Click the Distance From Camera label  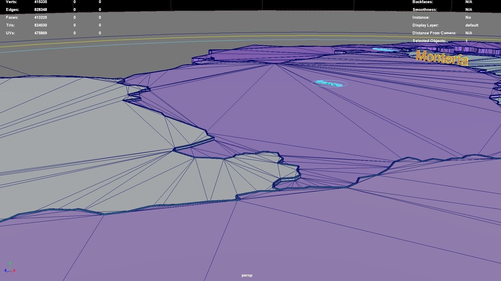point(434,33)
